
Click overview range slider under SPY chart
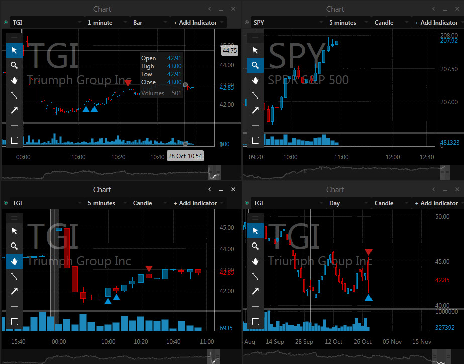click(x=445, y=172)
